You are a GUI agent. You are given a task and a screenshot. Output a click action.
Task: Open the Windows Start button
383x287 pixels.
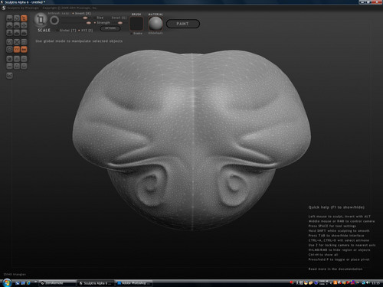click(7, 282)
